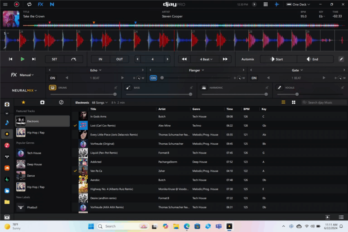Open the Featured star tab
The height and width of the screenshot is (232, 348).
pos(23,102)
